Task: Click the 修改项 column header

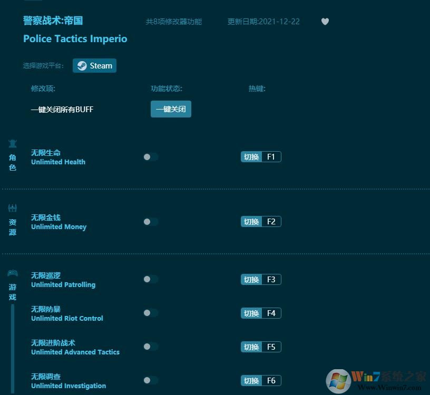Action: (x=43, y=88)
